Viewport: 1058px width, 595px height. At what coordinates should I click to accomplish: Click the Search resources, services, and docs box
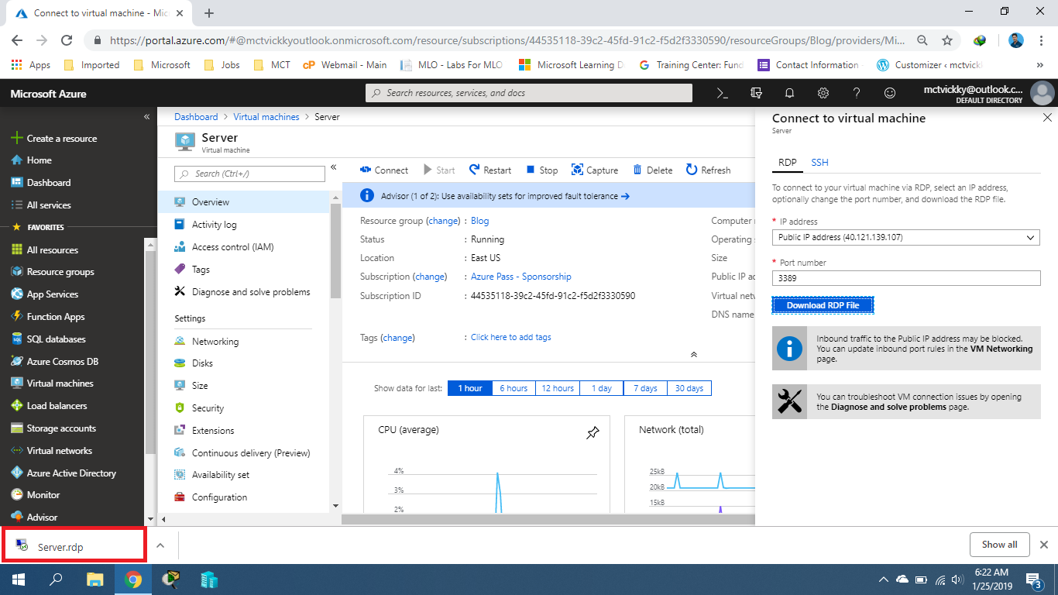tap(529, 93)
